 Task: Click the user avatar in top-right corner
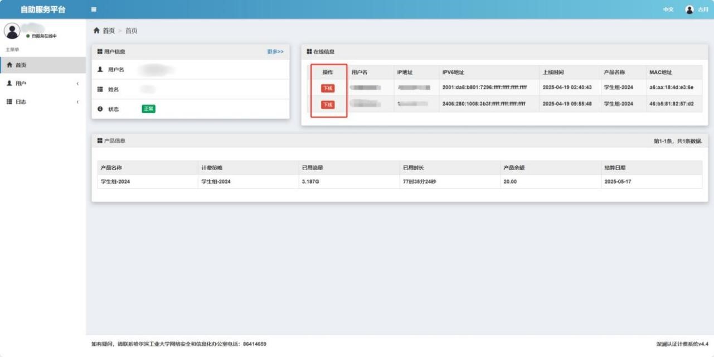pos(689,9)
